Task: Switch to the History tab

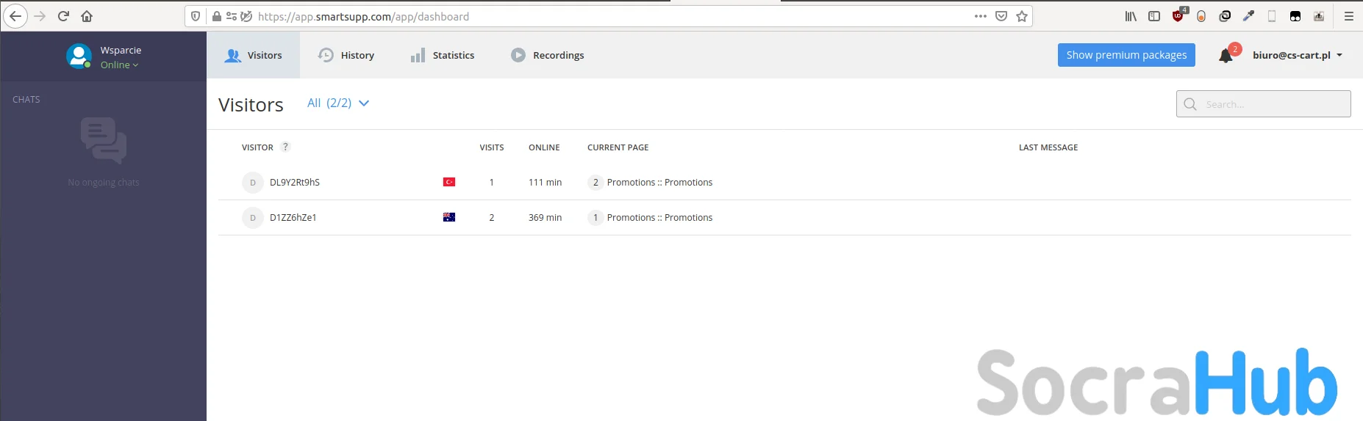Action: [x=346, y=55]
